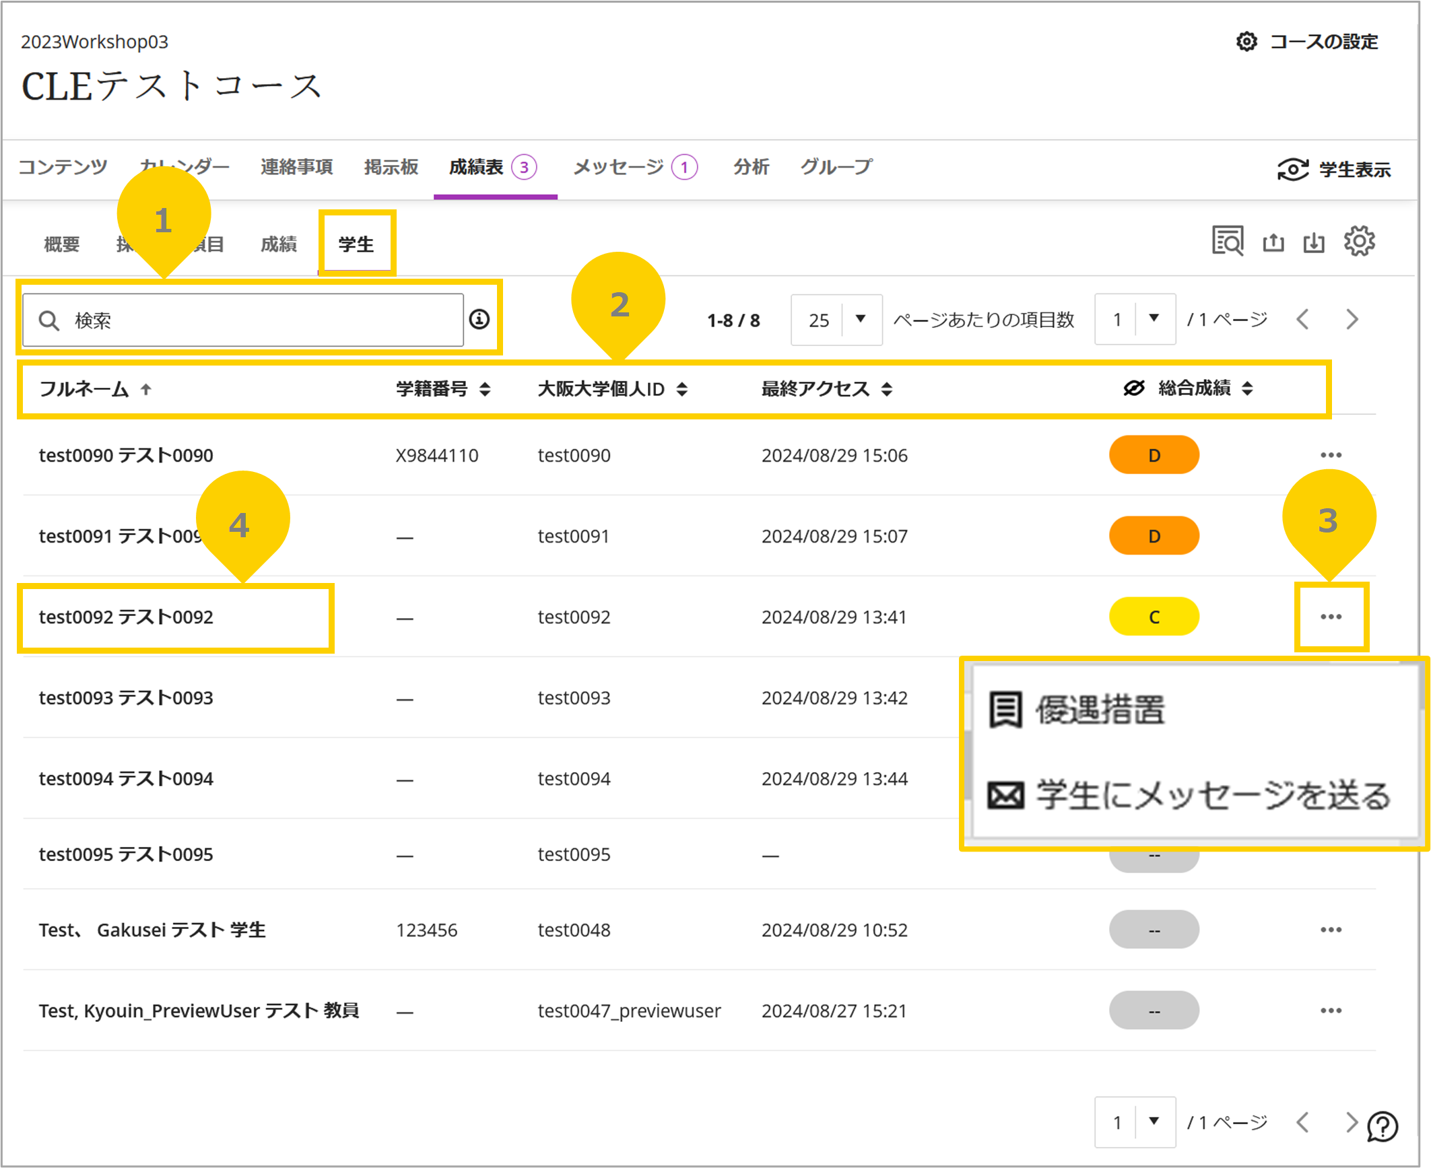This screenshot has width=1431, height=1168.
Task: Open the 学生 sub-tab
Action: click(356, 244)
